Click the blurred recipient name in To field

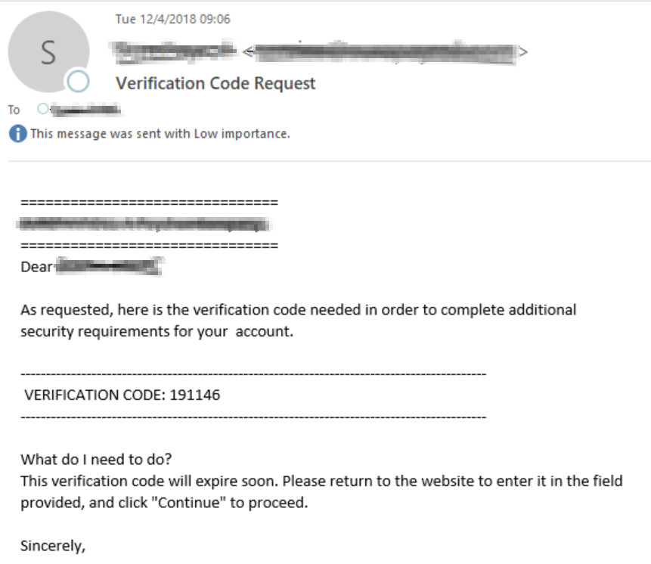pyautogui.click(x=86, y=110)
